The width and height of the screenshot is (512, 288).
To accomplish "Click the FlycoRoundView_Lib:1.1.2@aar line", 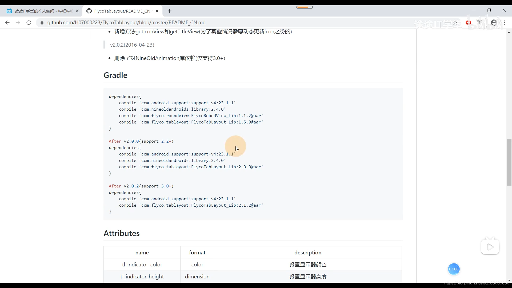I will 191,116.
